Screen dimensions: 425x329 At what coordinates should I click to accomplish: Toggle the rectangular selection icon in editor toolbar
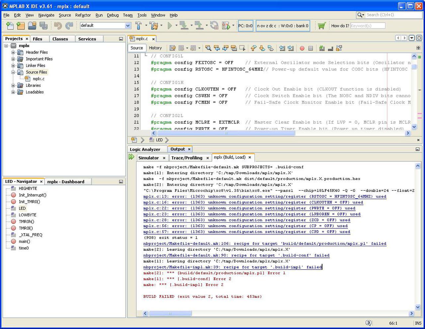[x=242, y=48]
